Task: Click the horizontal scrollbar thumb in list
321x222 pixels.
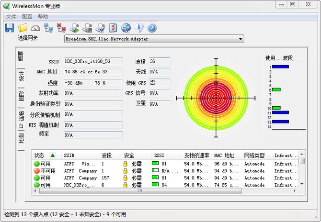Action: click(140, 191)
